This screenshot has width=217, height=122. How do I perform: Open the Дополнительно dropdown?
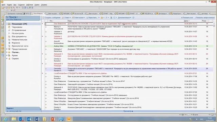coord(124,18)
